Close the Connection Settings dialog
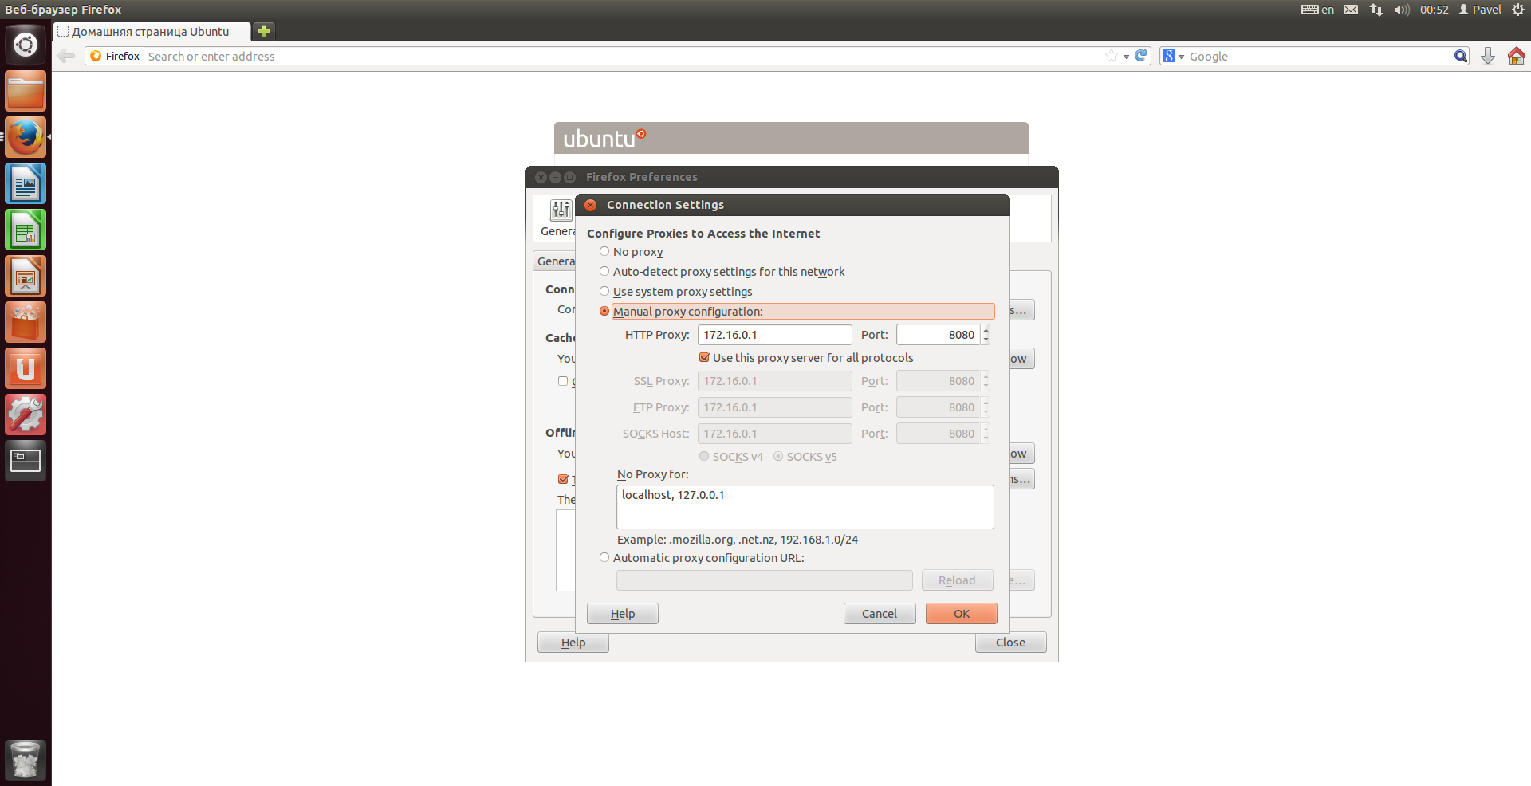The image size is (1531, 786). pyautogui.click(x=591, y=205)
